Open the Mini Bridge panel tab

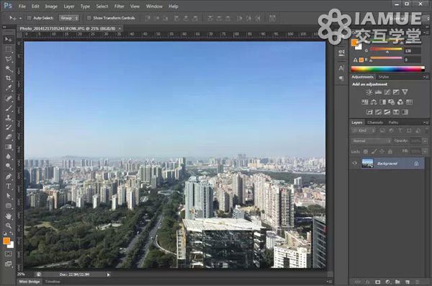point(30,282)
